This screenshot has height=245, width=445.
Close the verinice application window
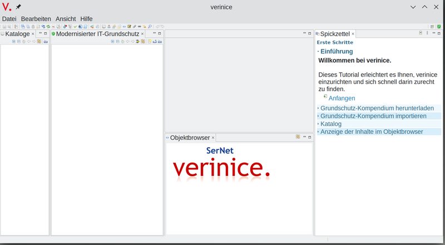click(x=436, y=7)
